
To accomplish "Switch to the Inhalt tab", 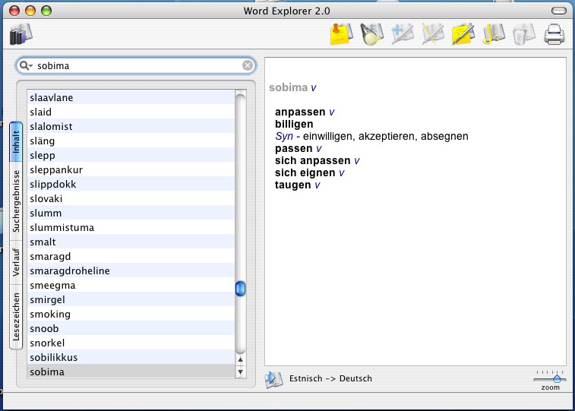I will coord(16,142).
